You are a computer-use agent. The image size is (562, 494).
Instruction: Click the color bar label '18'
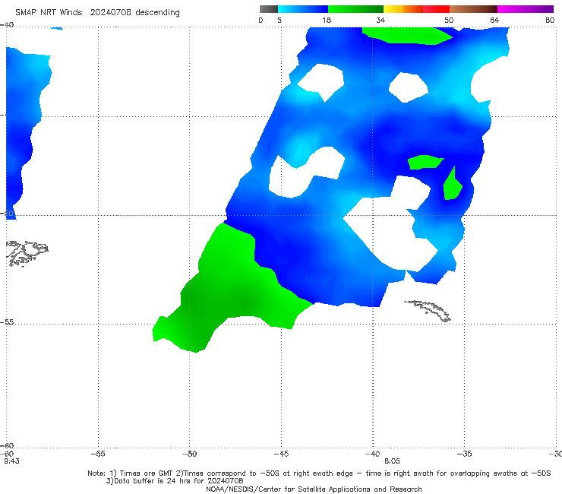(x=327, y=21)
